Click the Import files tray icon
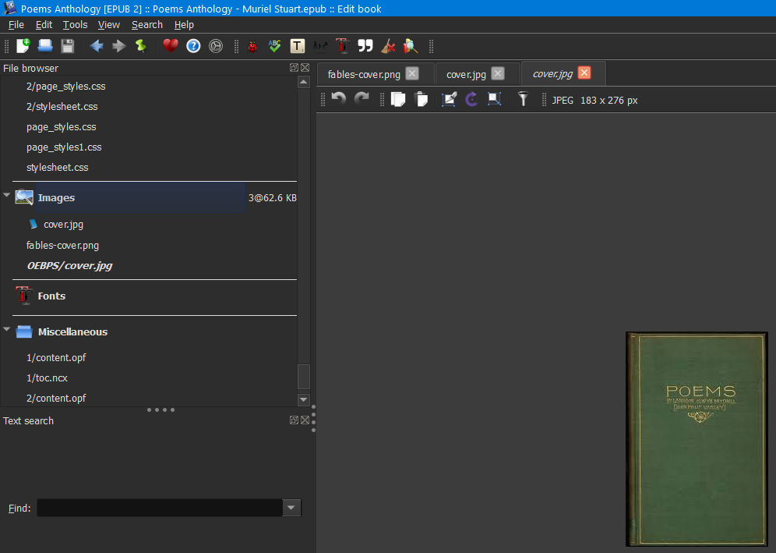Screen dimensions: 776x553 click(x=45, y=46)
